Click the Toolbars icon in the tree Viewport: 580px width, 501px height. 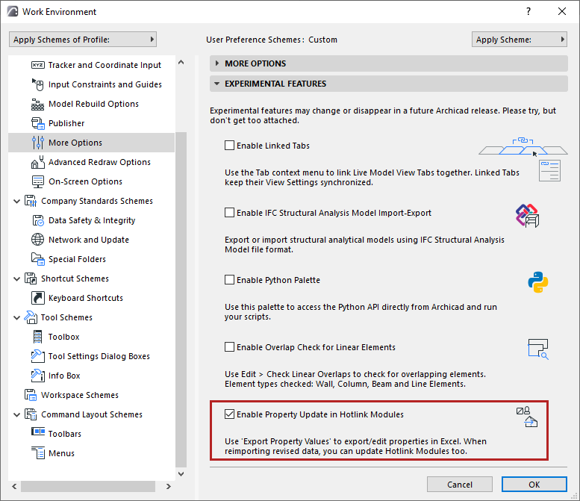click(x=38, y=432)
